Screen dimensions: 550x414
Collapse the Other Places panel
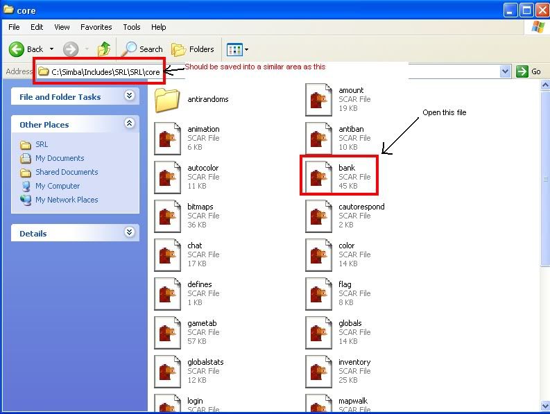point(129,124)
